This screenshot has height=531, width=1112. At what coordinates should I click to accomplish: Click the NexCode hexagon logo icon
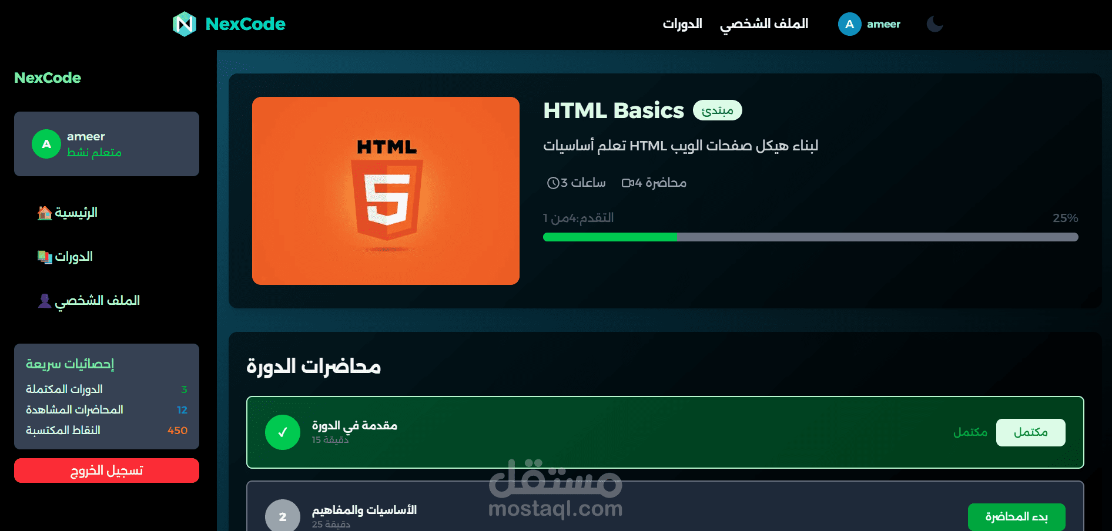point(184,24)
